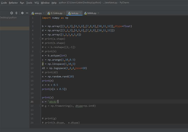Hide the project panel with minus icon

27,13
